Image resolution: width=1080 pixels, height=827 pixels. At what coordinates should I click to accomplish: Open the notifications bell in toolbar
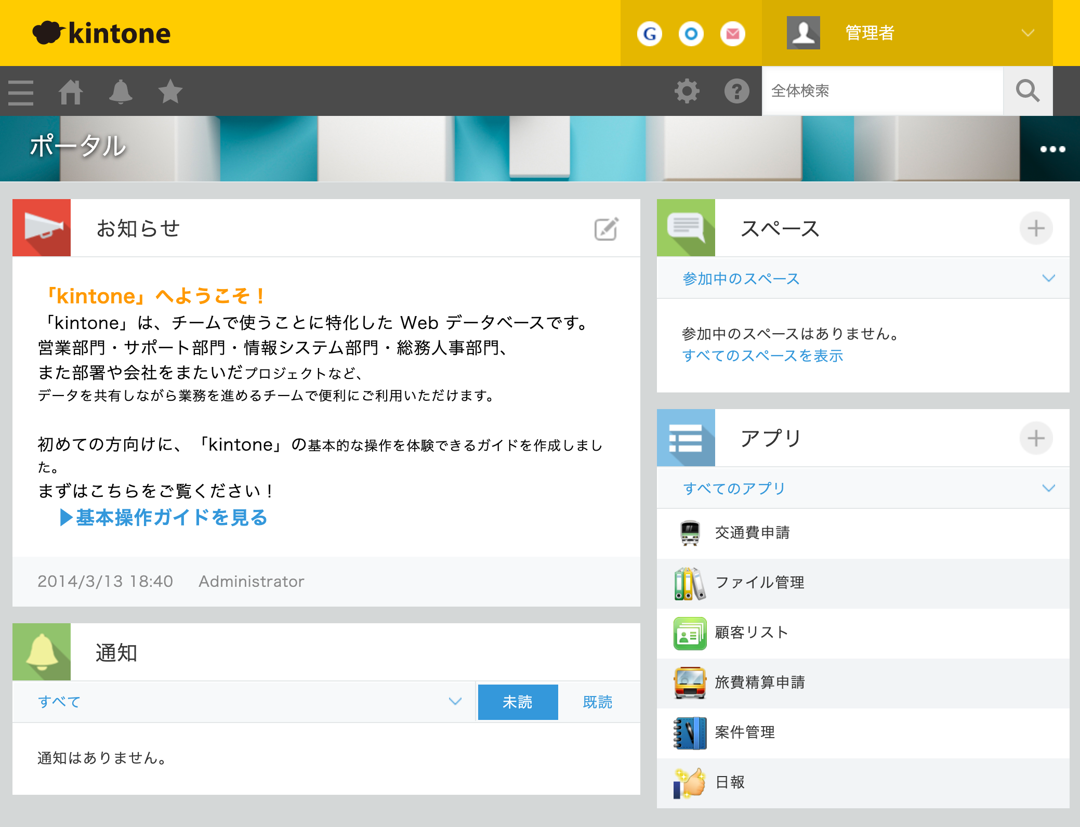[x=121, y=92]
